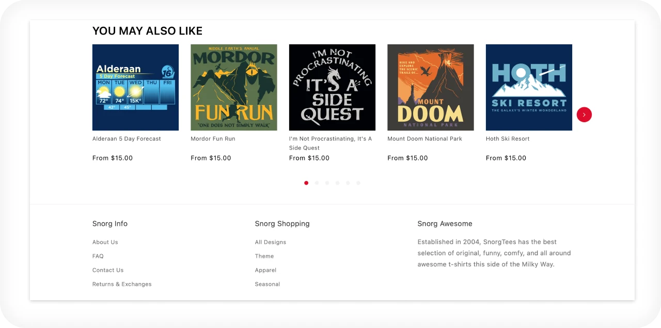The width and height of the screenshot is (661, 328).
Task: Go to the fourth carousel page dot
Action: (337, 183)
